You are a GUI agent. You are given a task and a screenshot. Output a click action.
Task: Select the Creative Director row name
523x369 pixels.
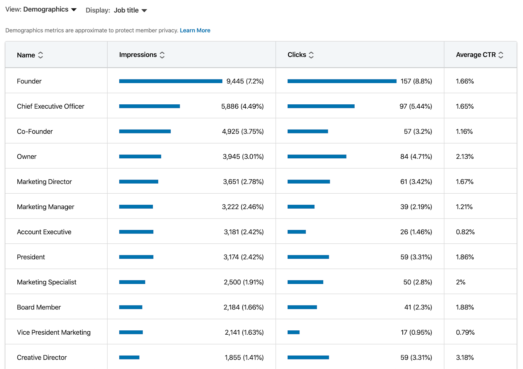point(42,358)
